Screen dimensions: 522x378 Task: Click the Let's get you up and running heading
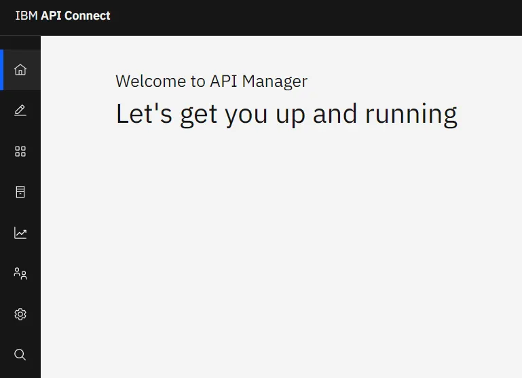[x=286, y=114]
